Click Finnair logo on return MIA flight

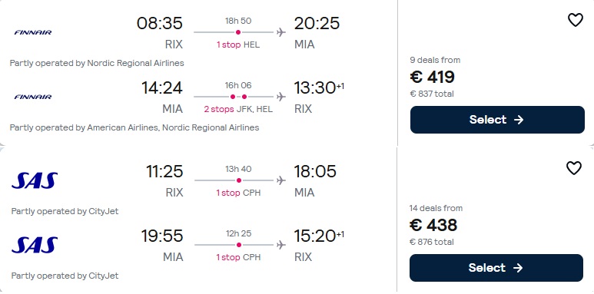[x=33, y=97]
